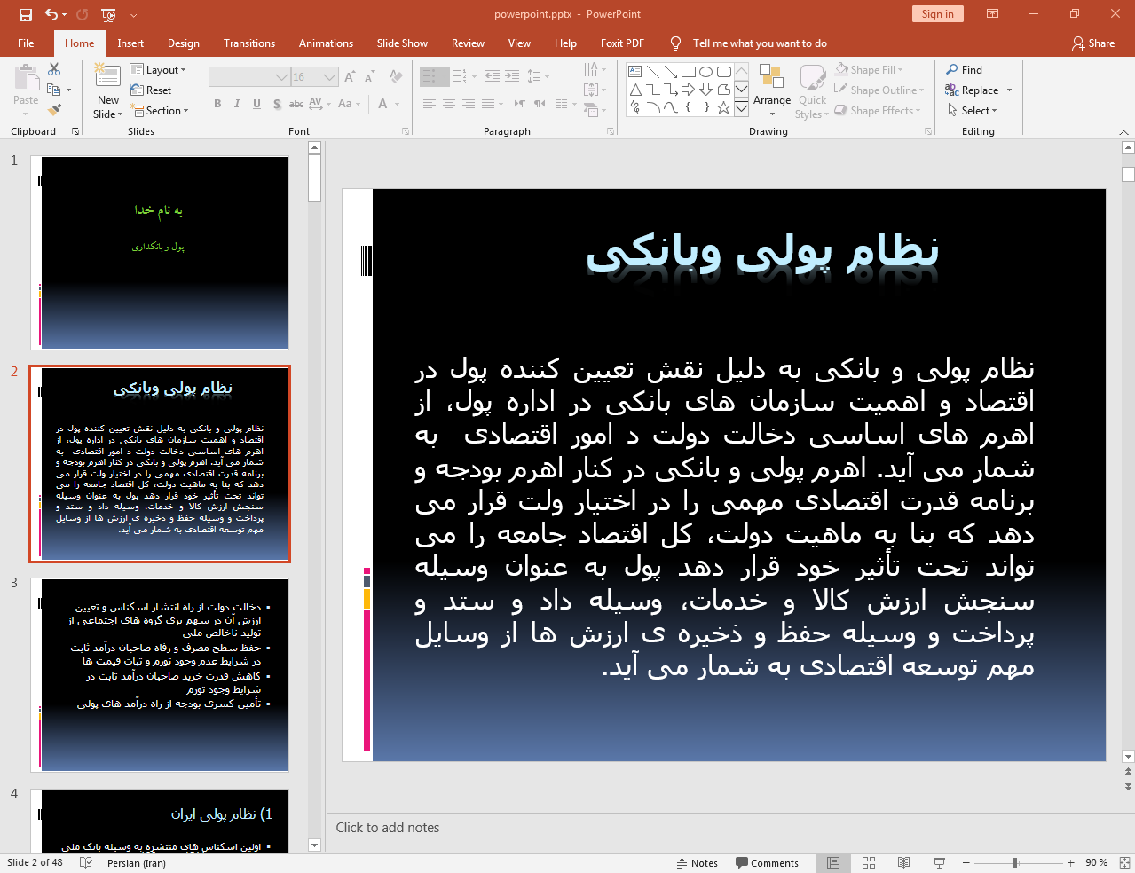Screen dimensions: 1135x873
Task: Share the presentation
Action: click(1093, 43)
